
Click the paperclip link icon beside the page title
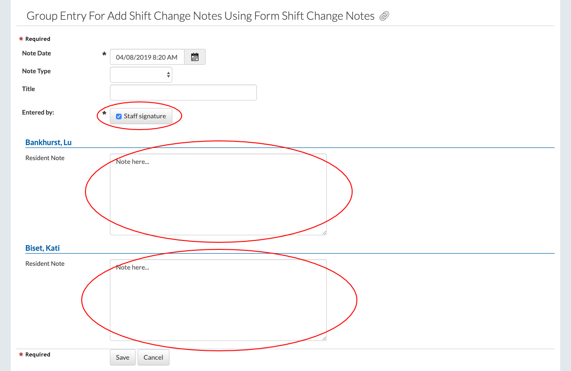click(384, 16)
